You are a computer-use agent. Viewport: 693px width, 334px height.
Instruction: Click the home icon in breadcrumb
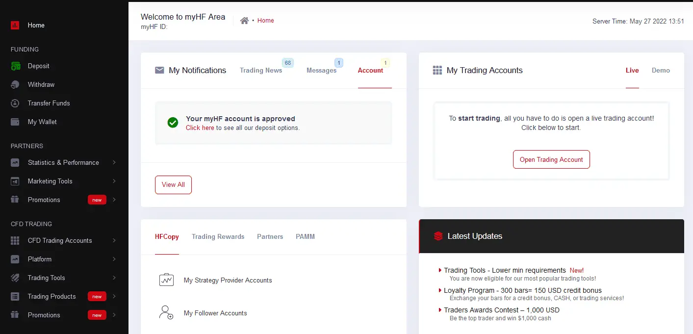click(244, 21)
